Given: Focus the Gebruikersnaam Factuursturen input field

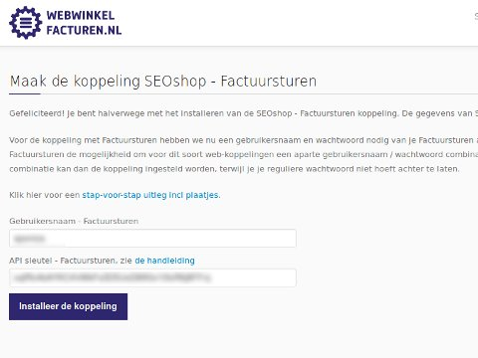Looking at the screenshot, I should 152,238.
